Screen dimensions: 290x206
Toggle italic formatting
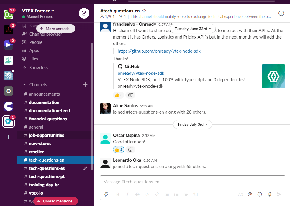[127, 195]
